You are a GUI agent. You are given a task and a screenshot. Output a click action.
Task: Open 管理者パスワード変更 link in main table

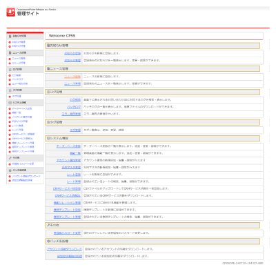tap(67, 233)
